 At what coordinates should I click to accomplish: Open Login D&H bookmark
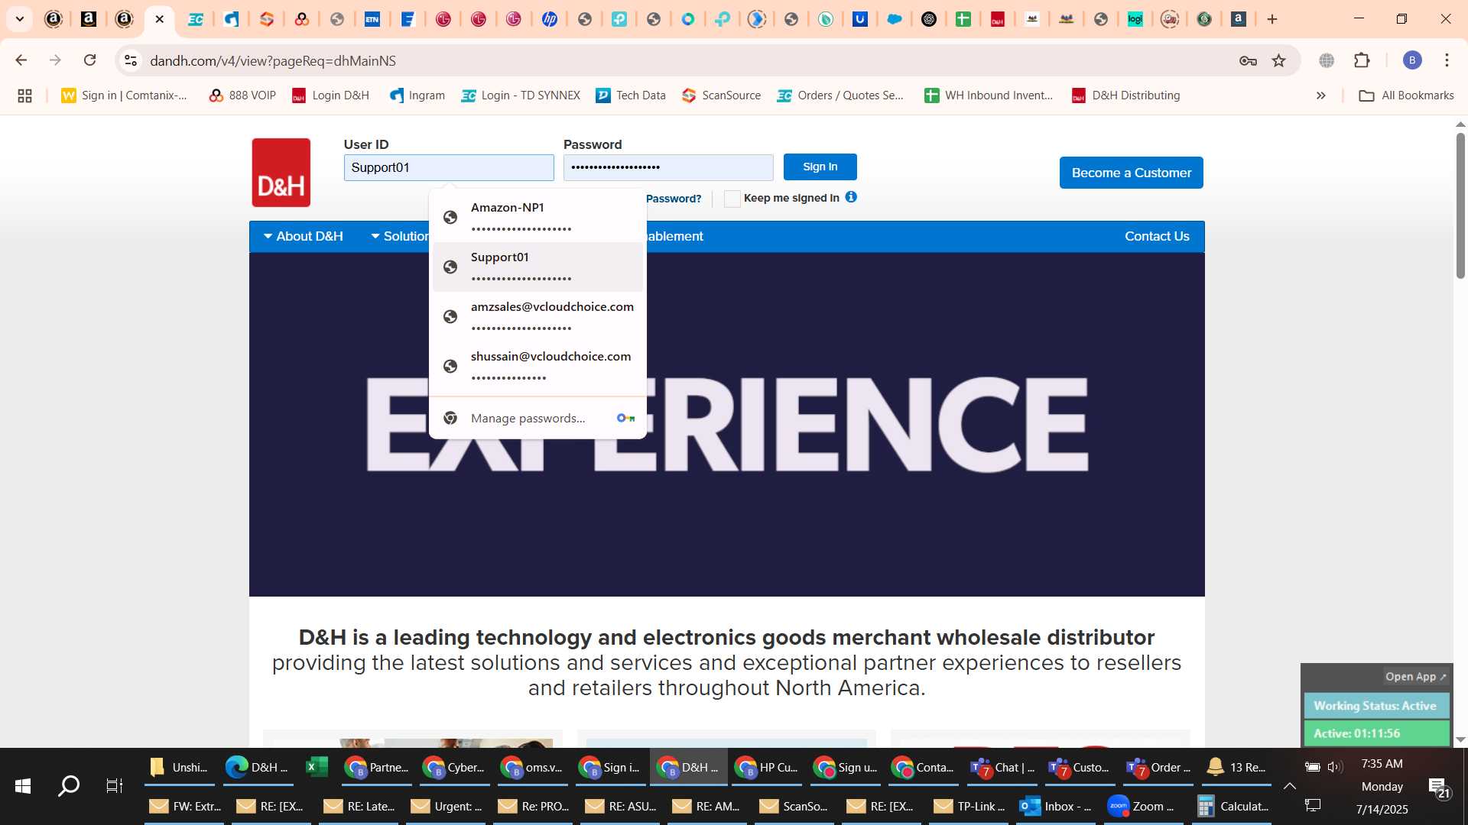click(331, 95)
